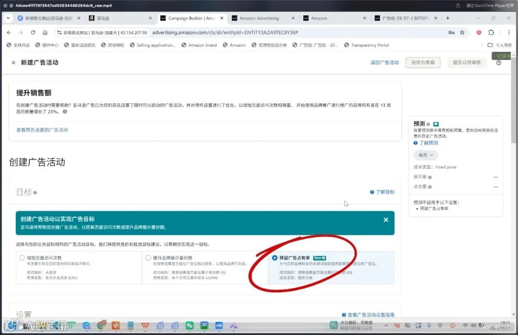Click 返回广告活动 link

pos(385,62)
